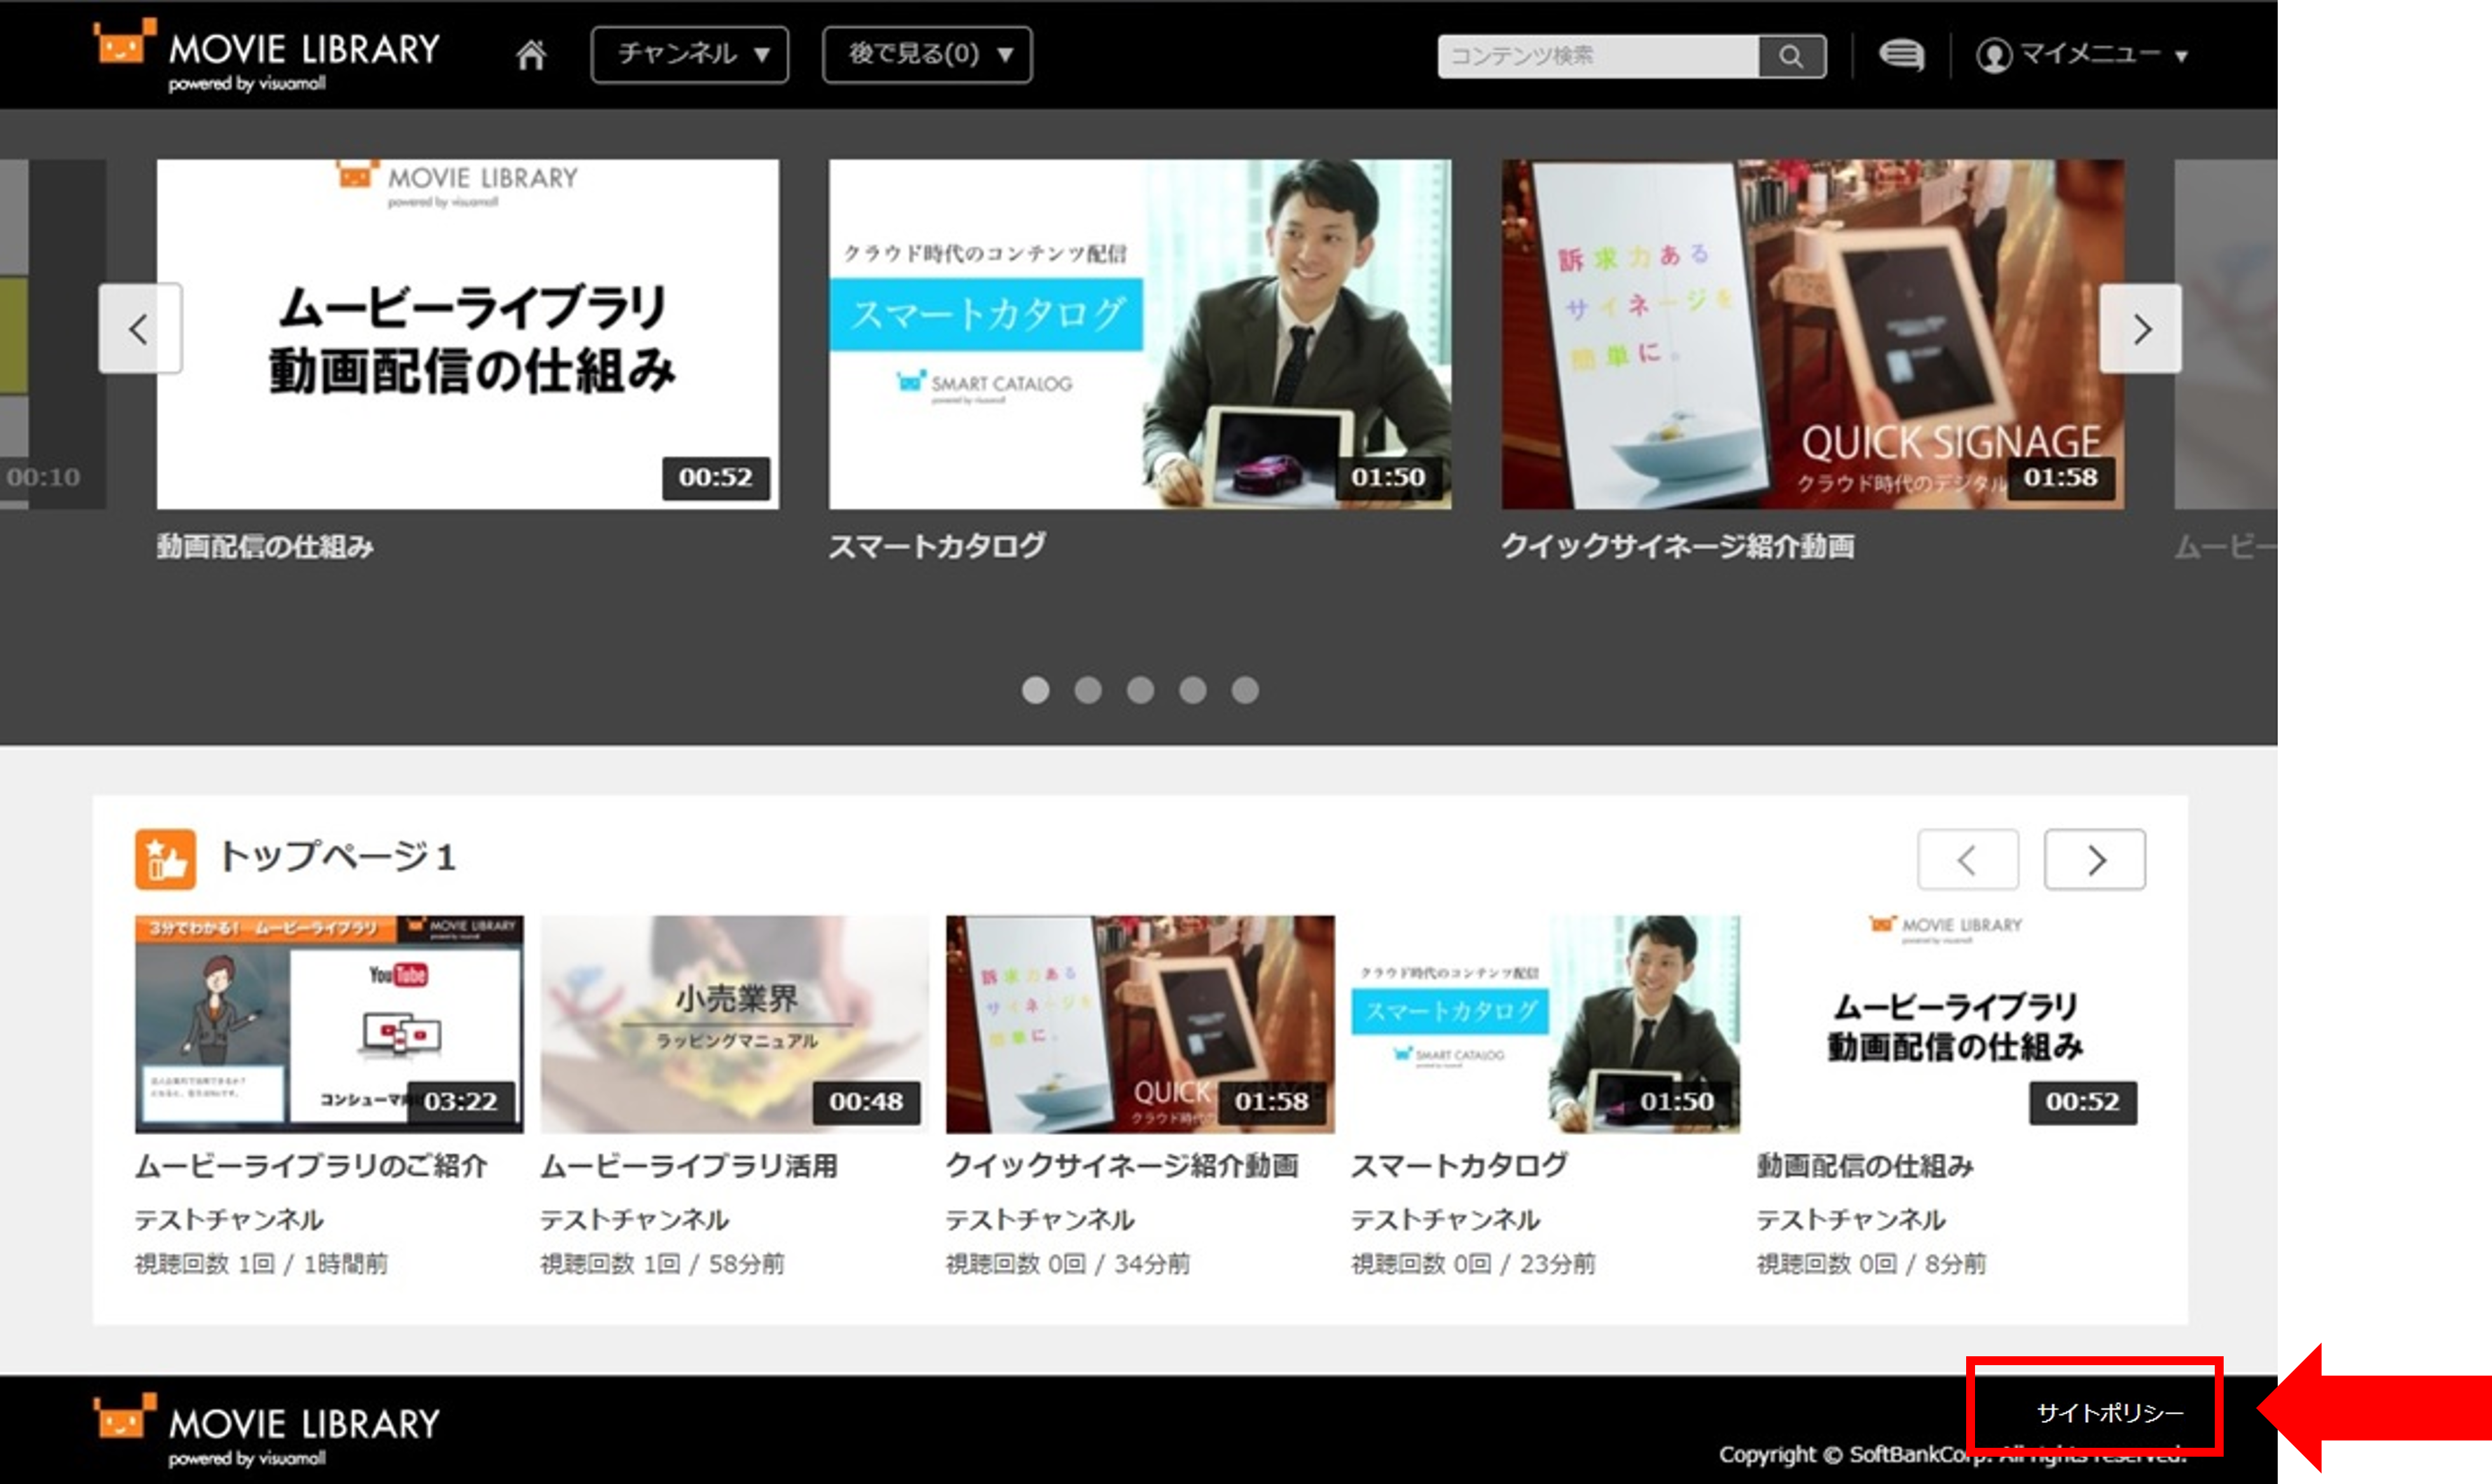The width and height of the screenshot is (2492, 1484).
Task: Select the first carousel pagination dot
Action: click(1035, 690)
